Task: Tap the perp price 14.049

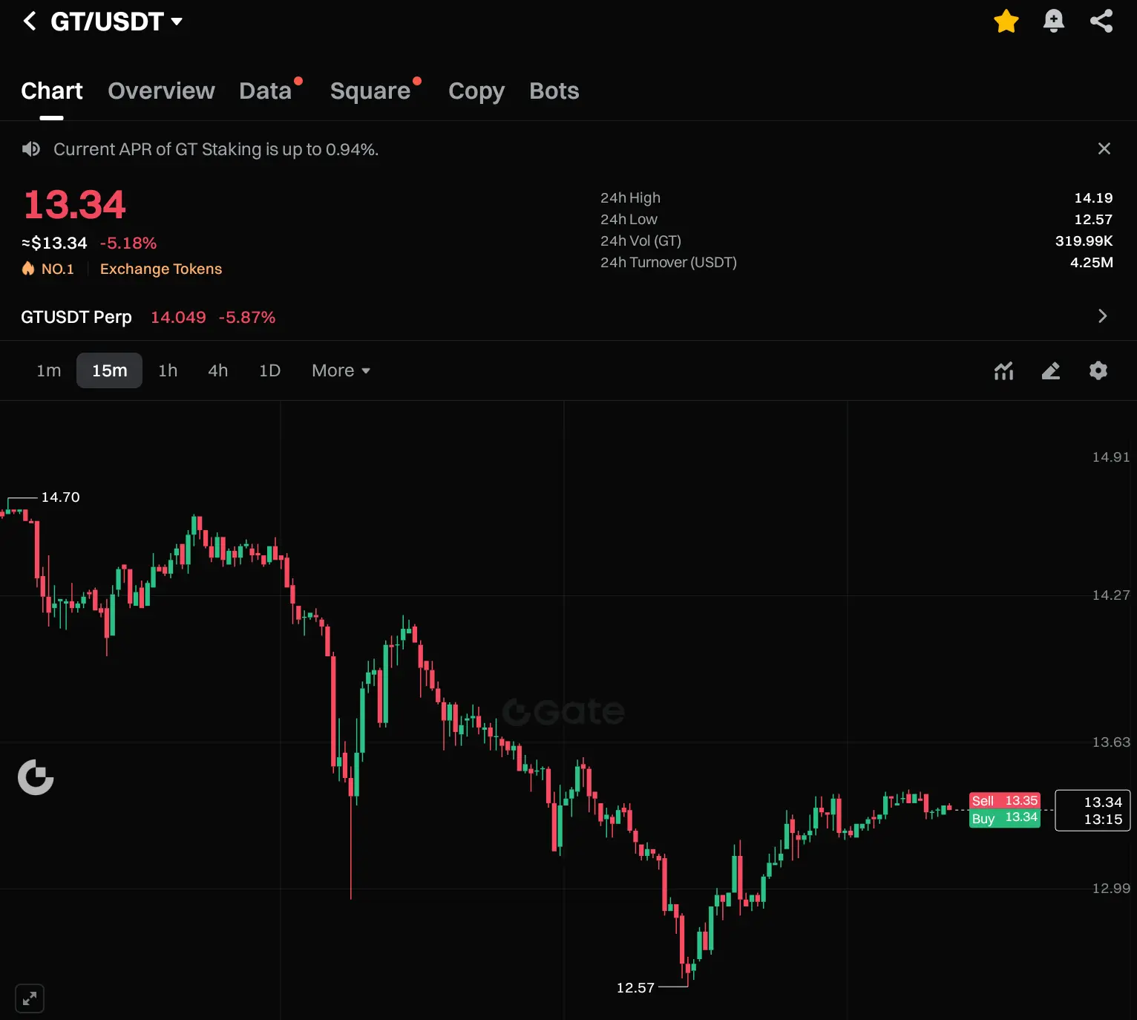Action: [x=178, y=317]
